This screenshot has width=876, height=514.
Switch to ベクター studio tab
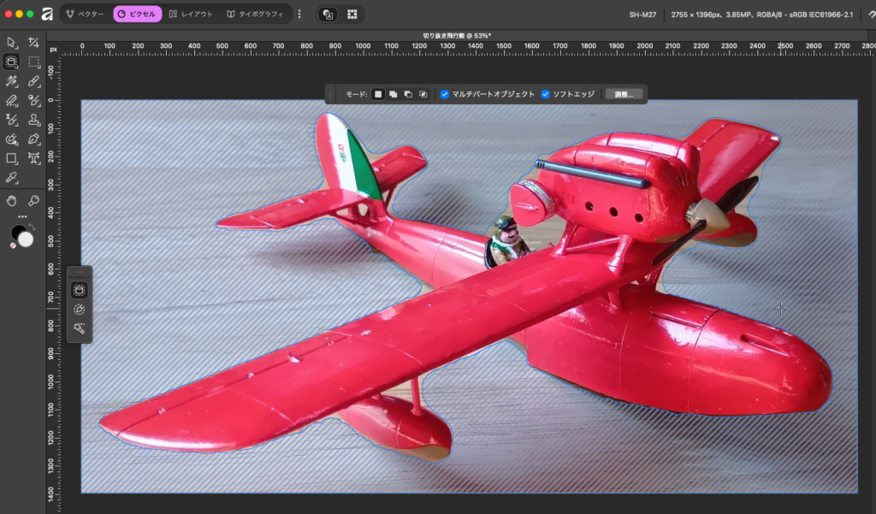coord(85,14)
